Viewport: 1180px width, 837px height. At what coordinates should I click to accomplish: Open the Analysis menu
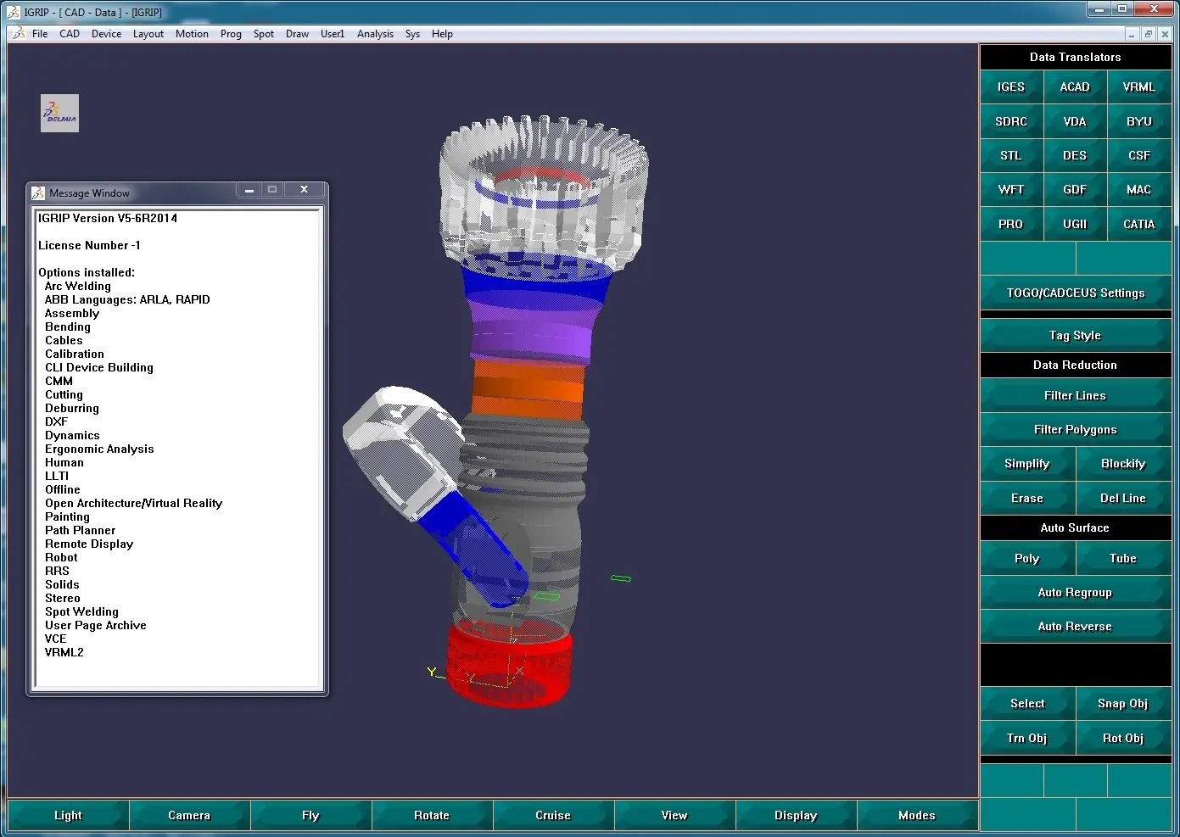375,34
